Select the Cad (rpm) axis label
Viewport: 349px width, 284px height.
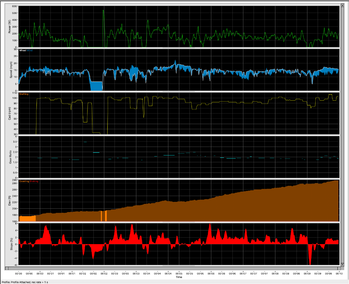click(11, 113)
